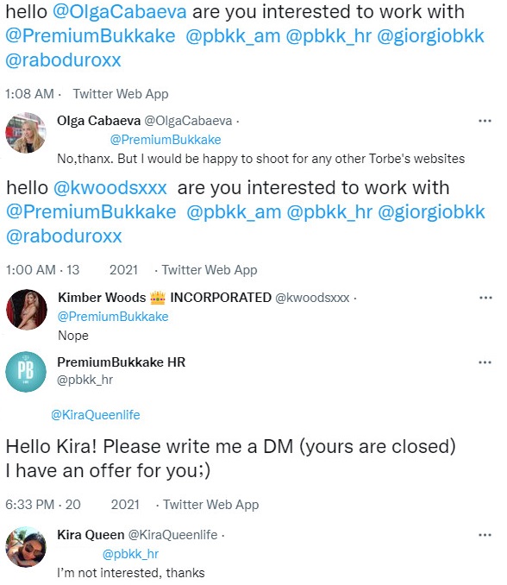Click @PremiumBukkake in Olga Cabaeva's reply
Image resolution: width=507 pixels, height=585 pixels.
pyautogui.click(x=166, y=140)
